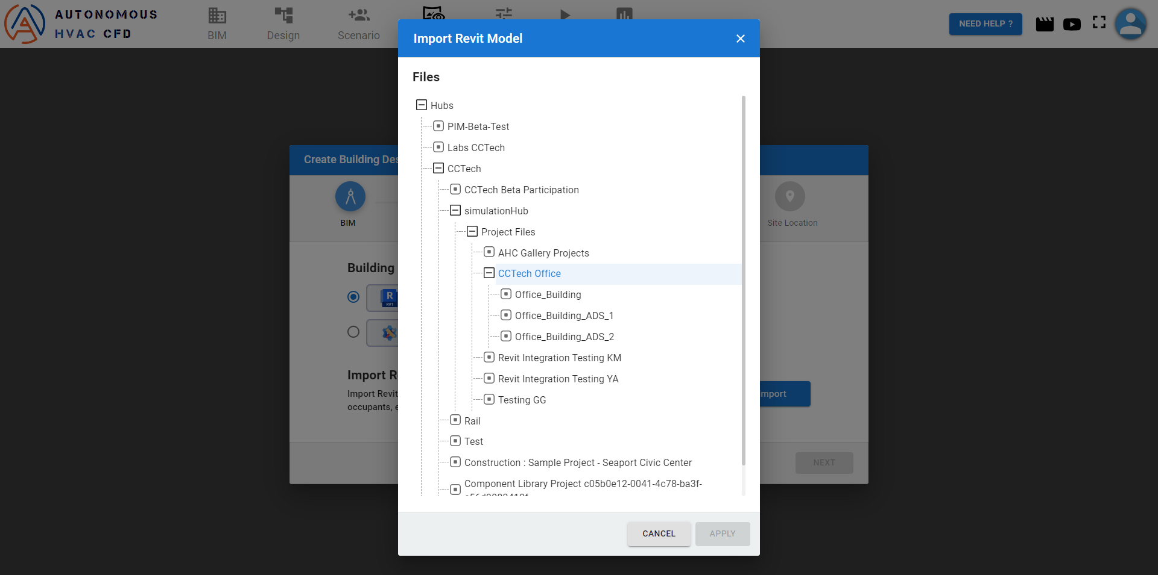Expand the Testing GG folder
1158x575 pixels.
(489, 400)
